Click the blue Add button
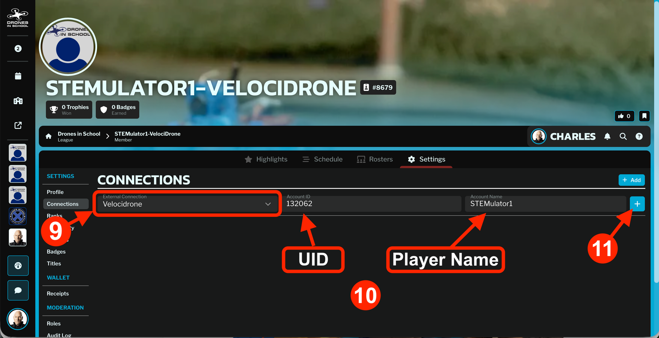 [x=632, y=180]
